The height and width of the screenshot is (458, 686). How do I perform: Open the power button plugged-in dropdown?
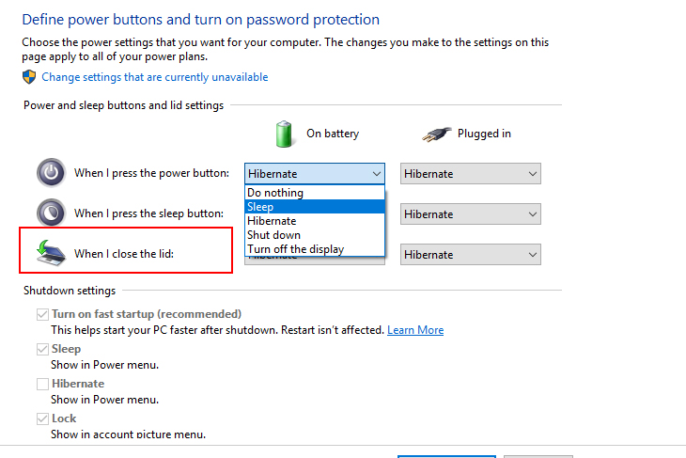click(x=470, y=174)
